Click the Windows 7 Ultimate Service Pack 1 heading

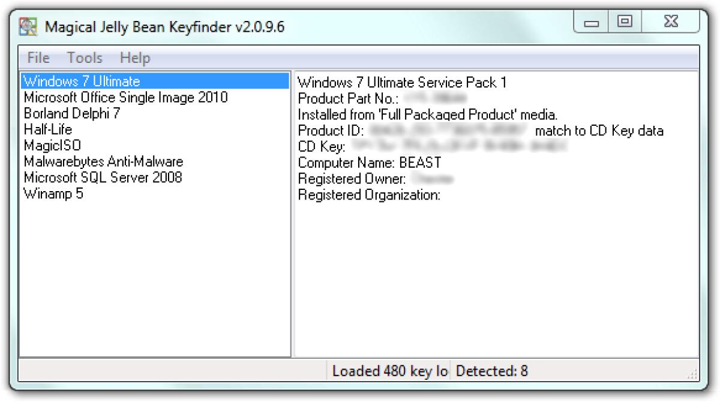(x=402, y=83)
